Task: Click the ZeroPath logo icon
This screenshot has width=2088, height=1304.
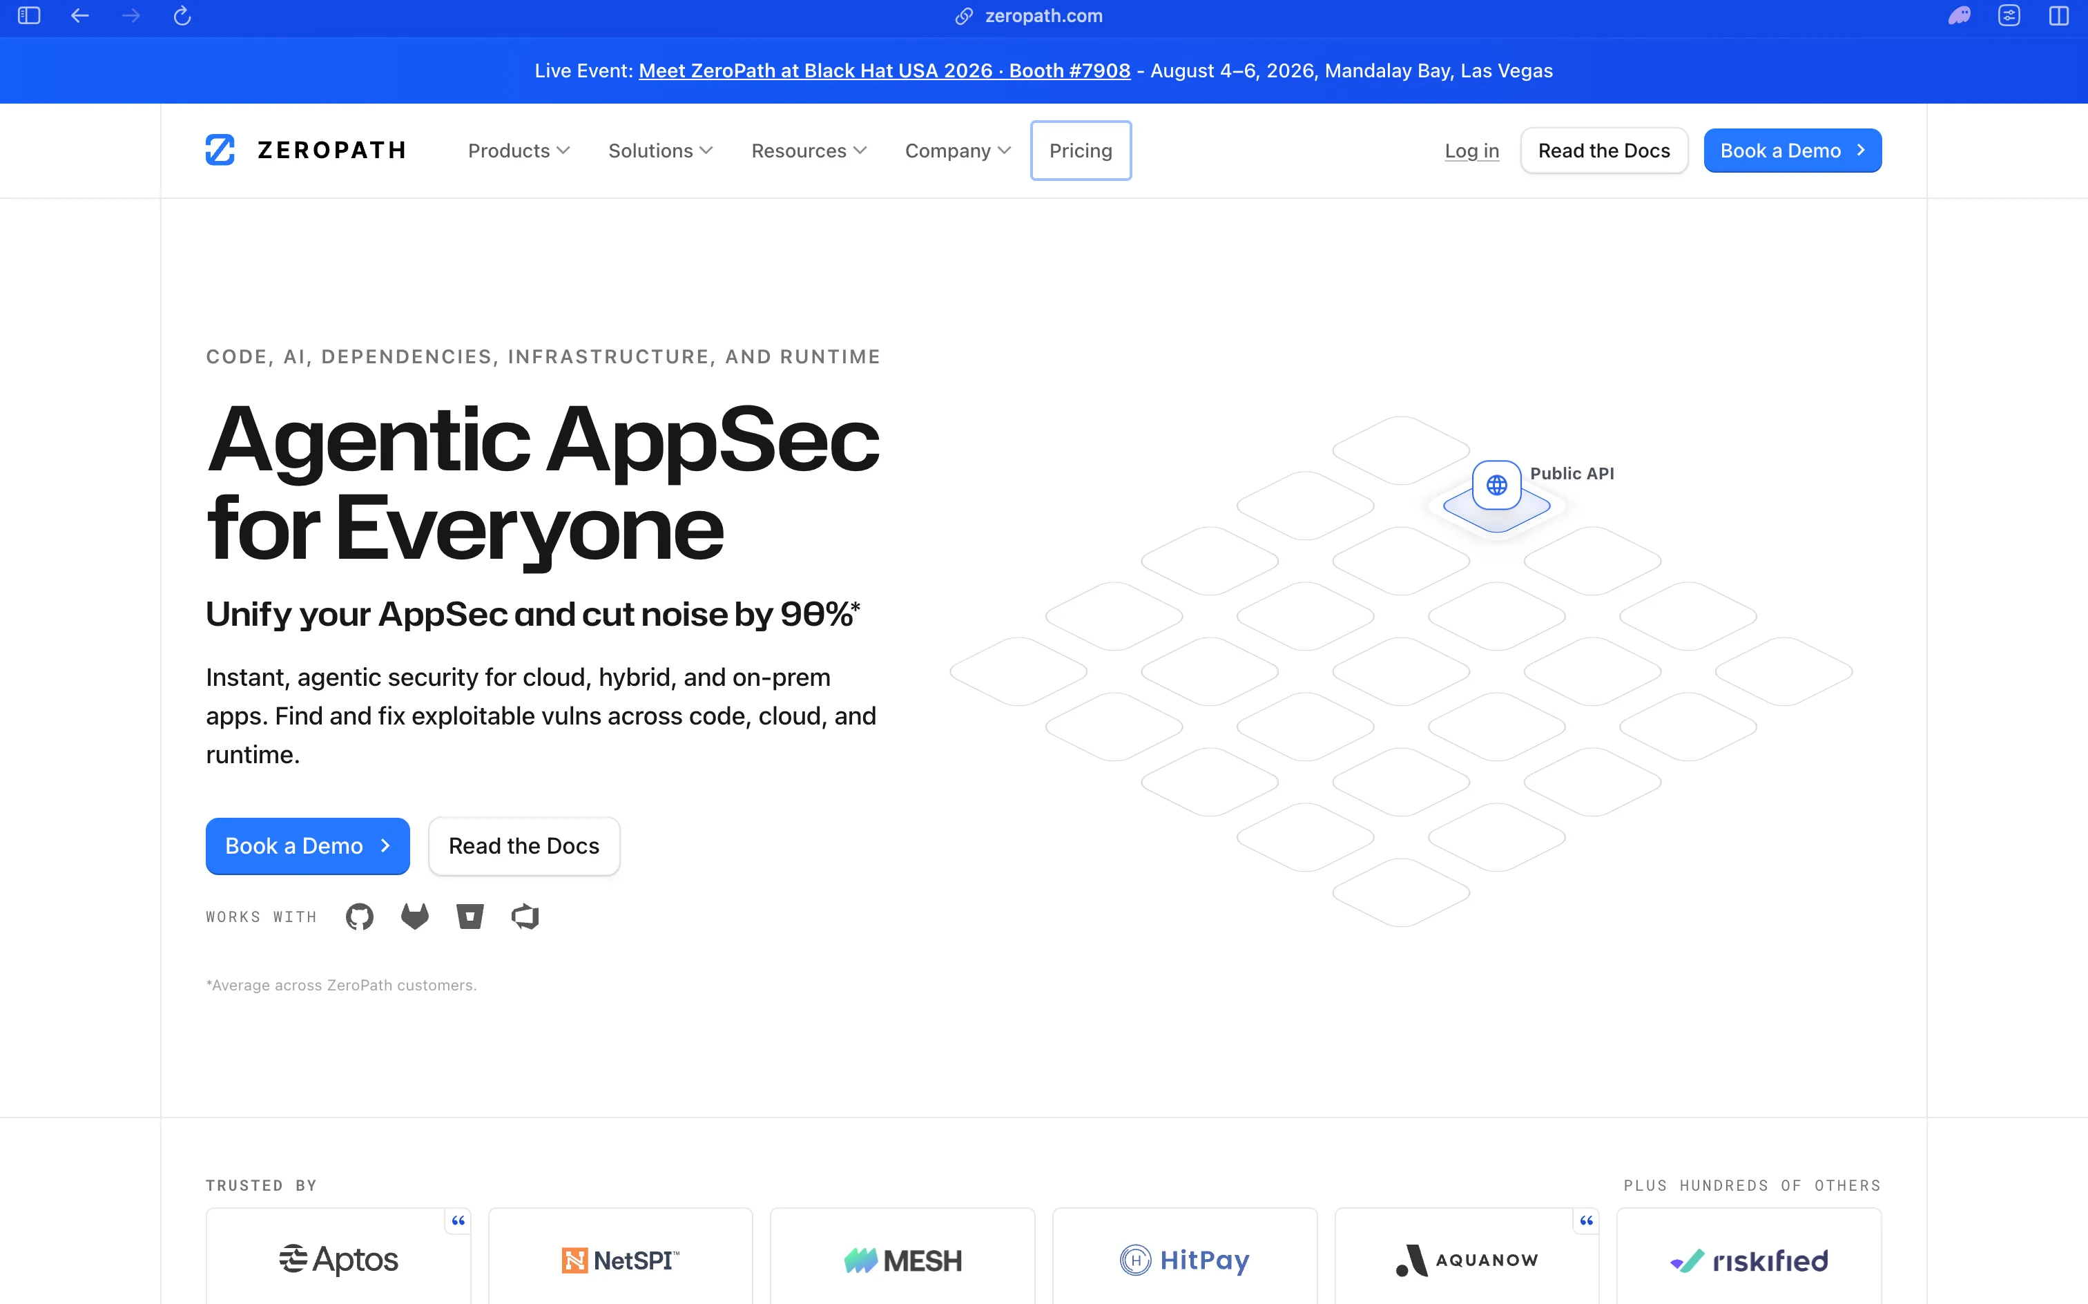Action: (x=220, y=150)
